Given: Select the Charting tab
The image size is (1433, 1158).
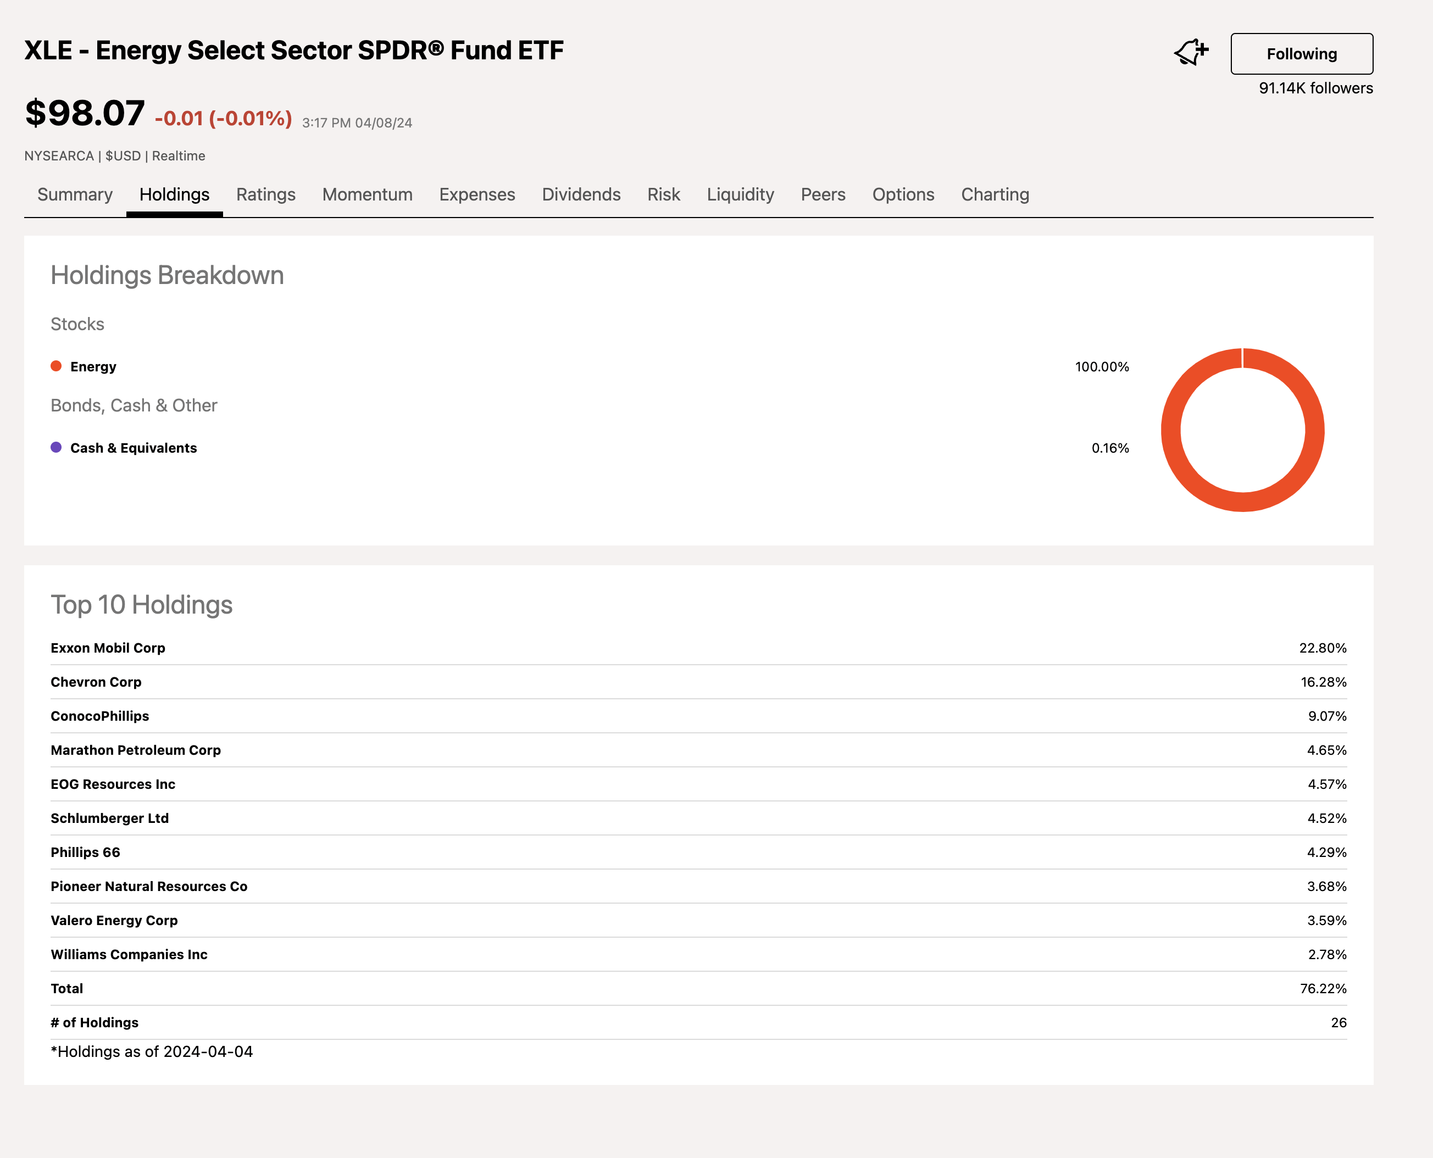Looking at the screenshot, I should (x=994, y=195).
